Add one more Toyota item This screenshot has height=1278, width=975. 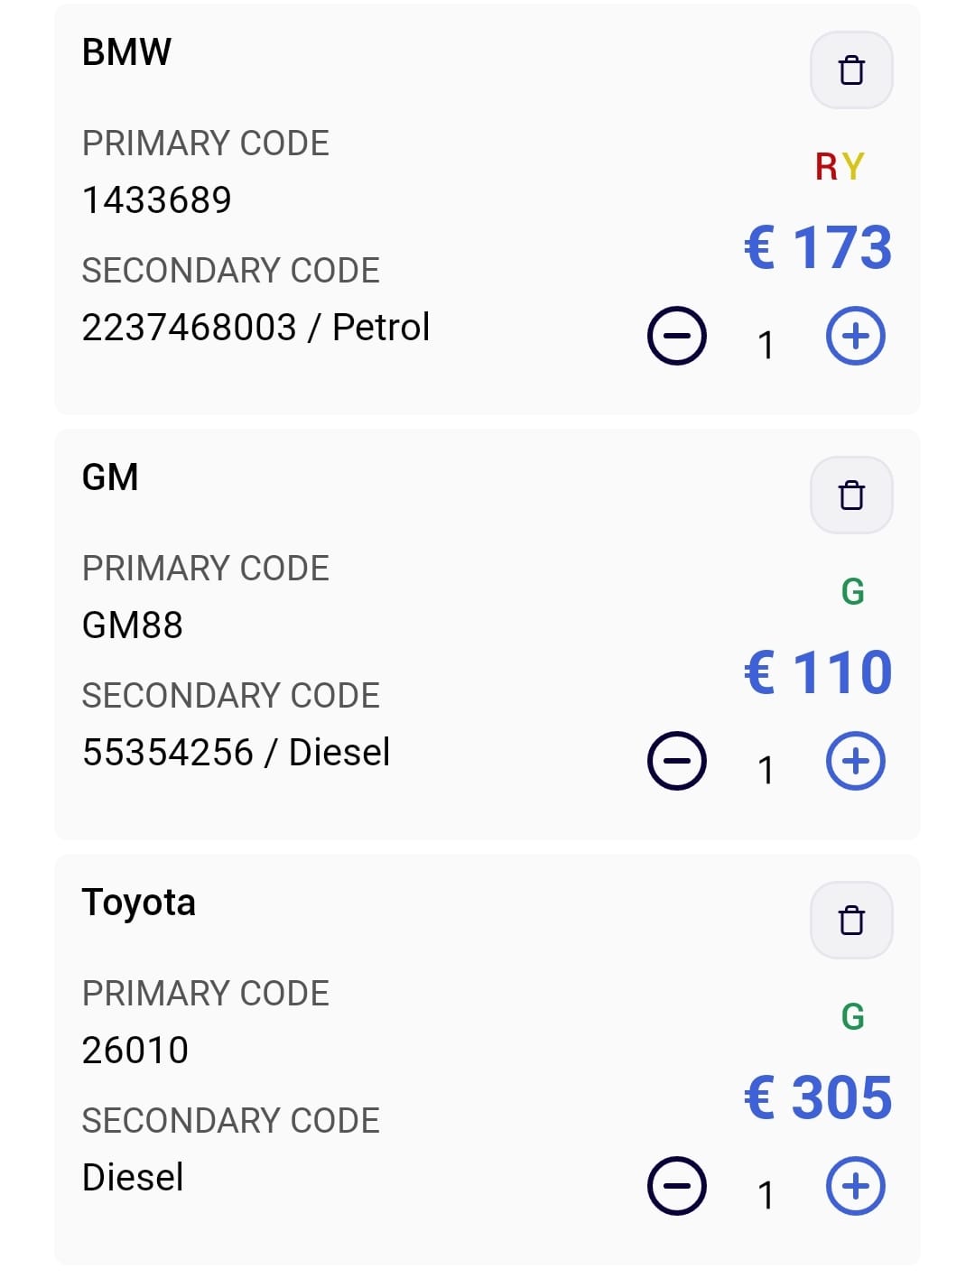(x=856, y=1186)
